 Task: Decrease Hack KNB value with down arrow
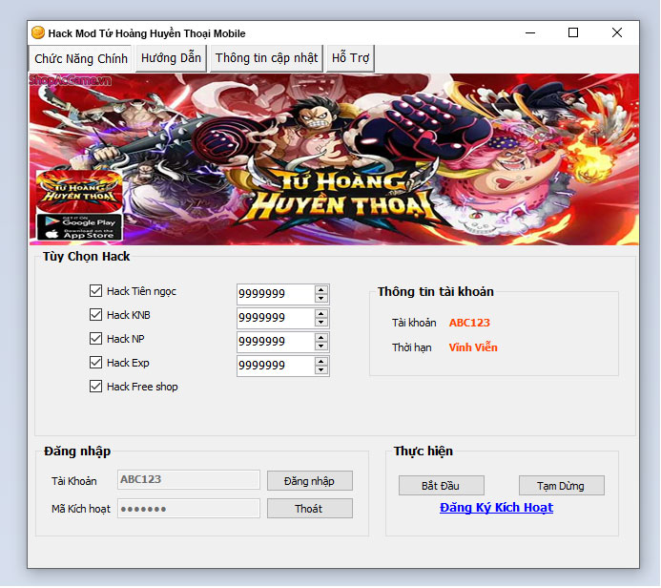coord(321,323)
